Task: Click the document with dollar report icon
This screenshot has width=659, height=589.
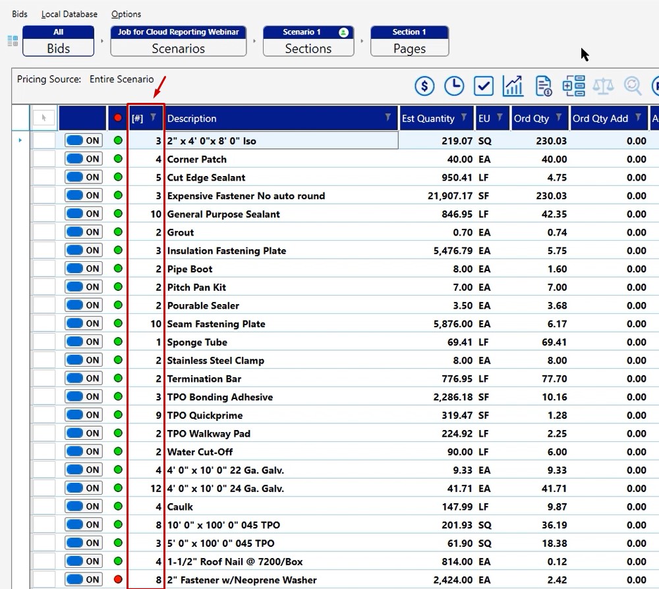Action: click(x=543, y=86)
